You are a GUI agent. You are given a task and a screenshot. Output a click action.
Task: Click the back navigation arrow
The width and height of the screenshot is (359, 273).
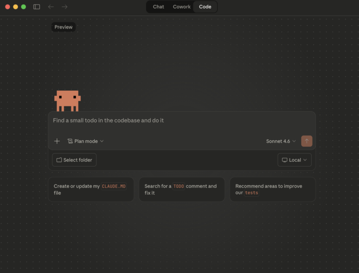click(51, 7)
